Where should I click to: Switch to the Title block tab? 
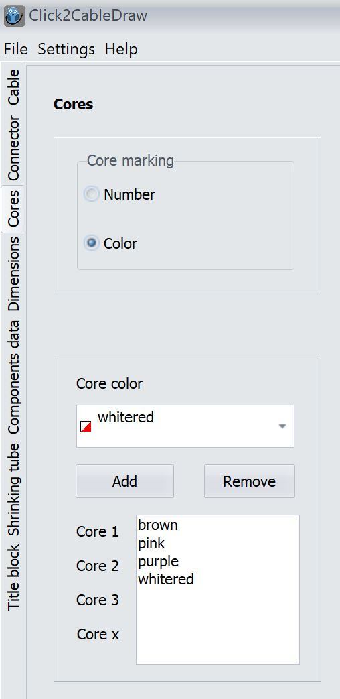pos(13,577)
